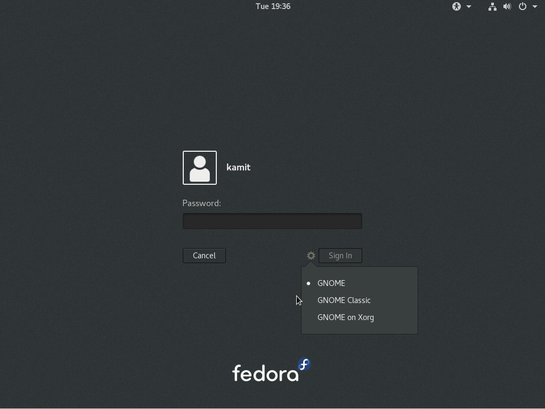545x409 pixels.
Task: Click the blue Fedora 'f' emblem
Action: click(x=303, y=363)
